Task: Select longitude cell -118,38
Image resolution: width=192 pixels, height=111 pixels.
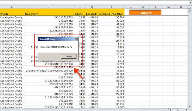Action: (92, 44)
